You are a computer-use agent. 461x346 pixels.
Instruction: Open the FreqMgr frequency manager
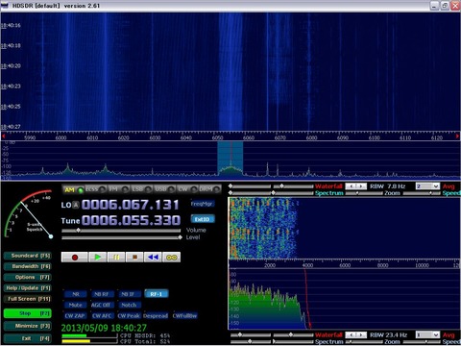203,204
